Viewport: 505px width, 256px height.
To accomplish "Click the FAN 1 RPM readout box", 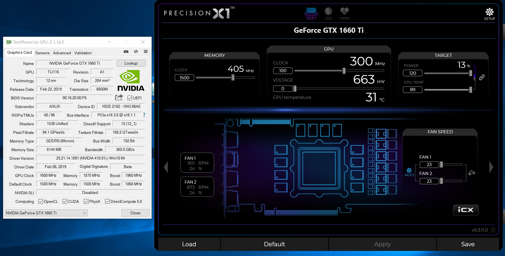I will click(x=197, y=163).
